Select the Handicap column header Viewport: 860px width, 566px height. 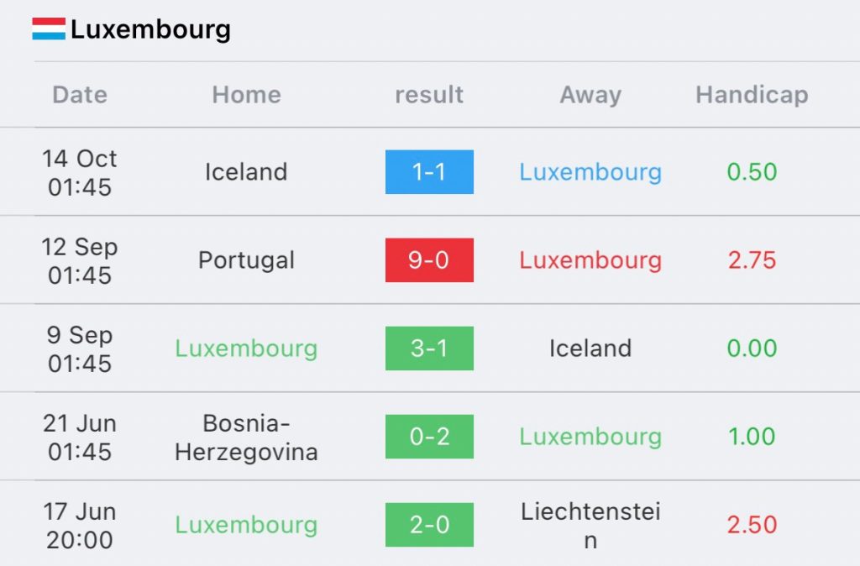(752, 95)
